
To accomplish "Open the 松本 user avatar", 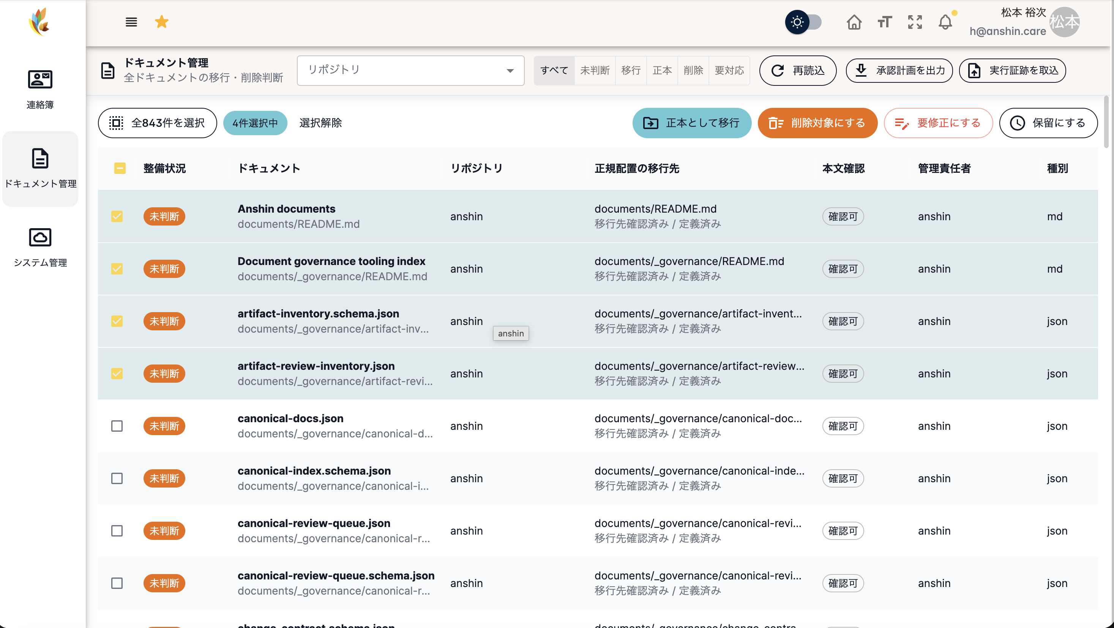I will pyautogui.click(x=1064, y=22).
